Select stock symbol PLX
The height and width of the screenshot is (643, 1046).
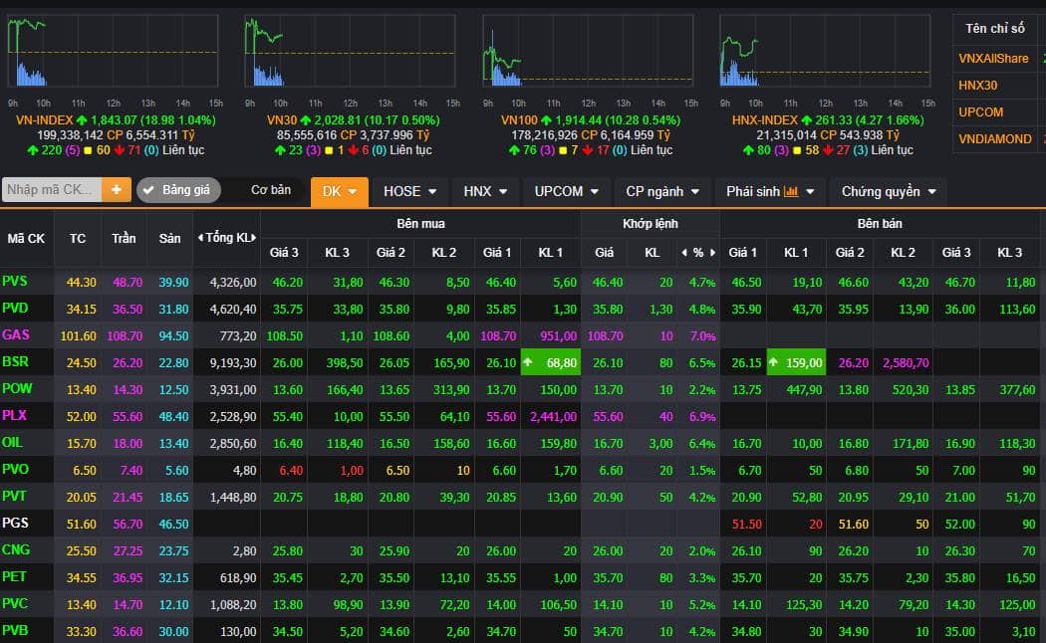(x=15, y=416)
